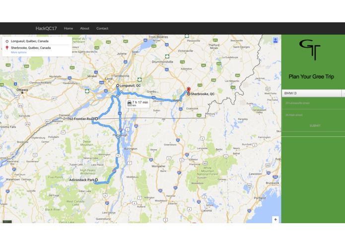The width and height of the screenshot is (345, 245).
Task: Click the Drummondville label on map
Action: tap(162, 61)
